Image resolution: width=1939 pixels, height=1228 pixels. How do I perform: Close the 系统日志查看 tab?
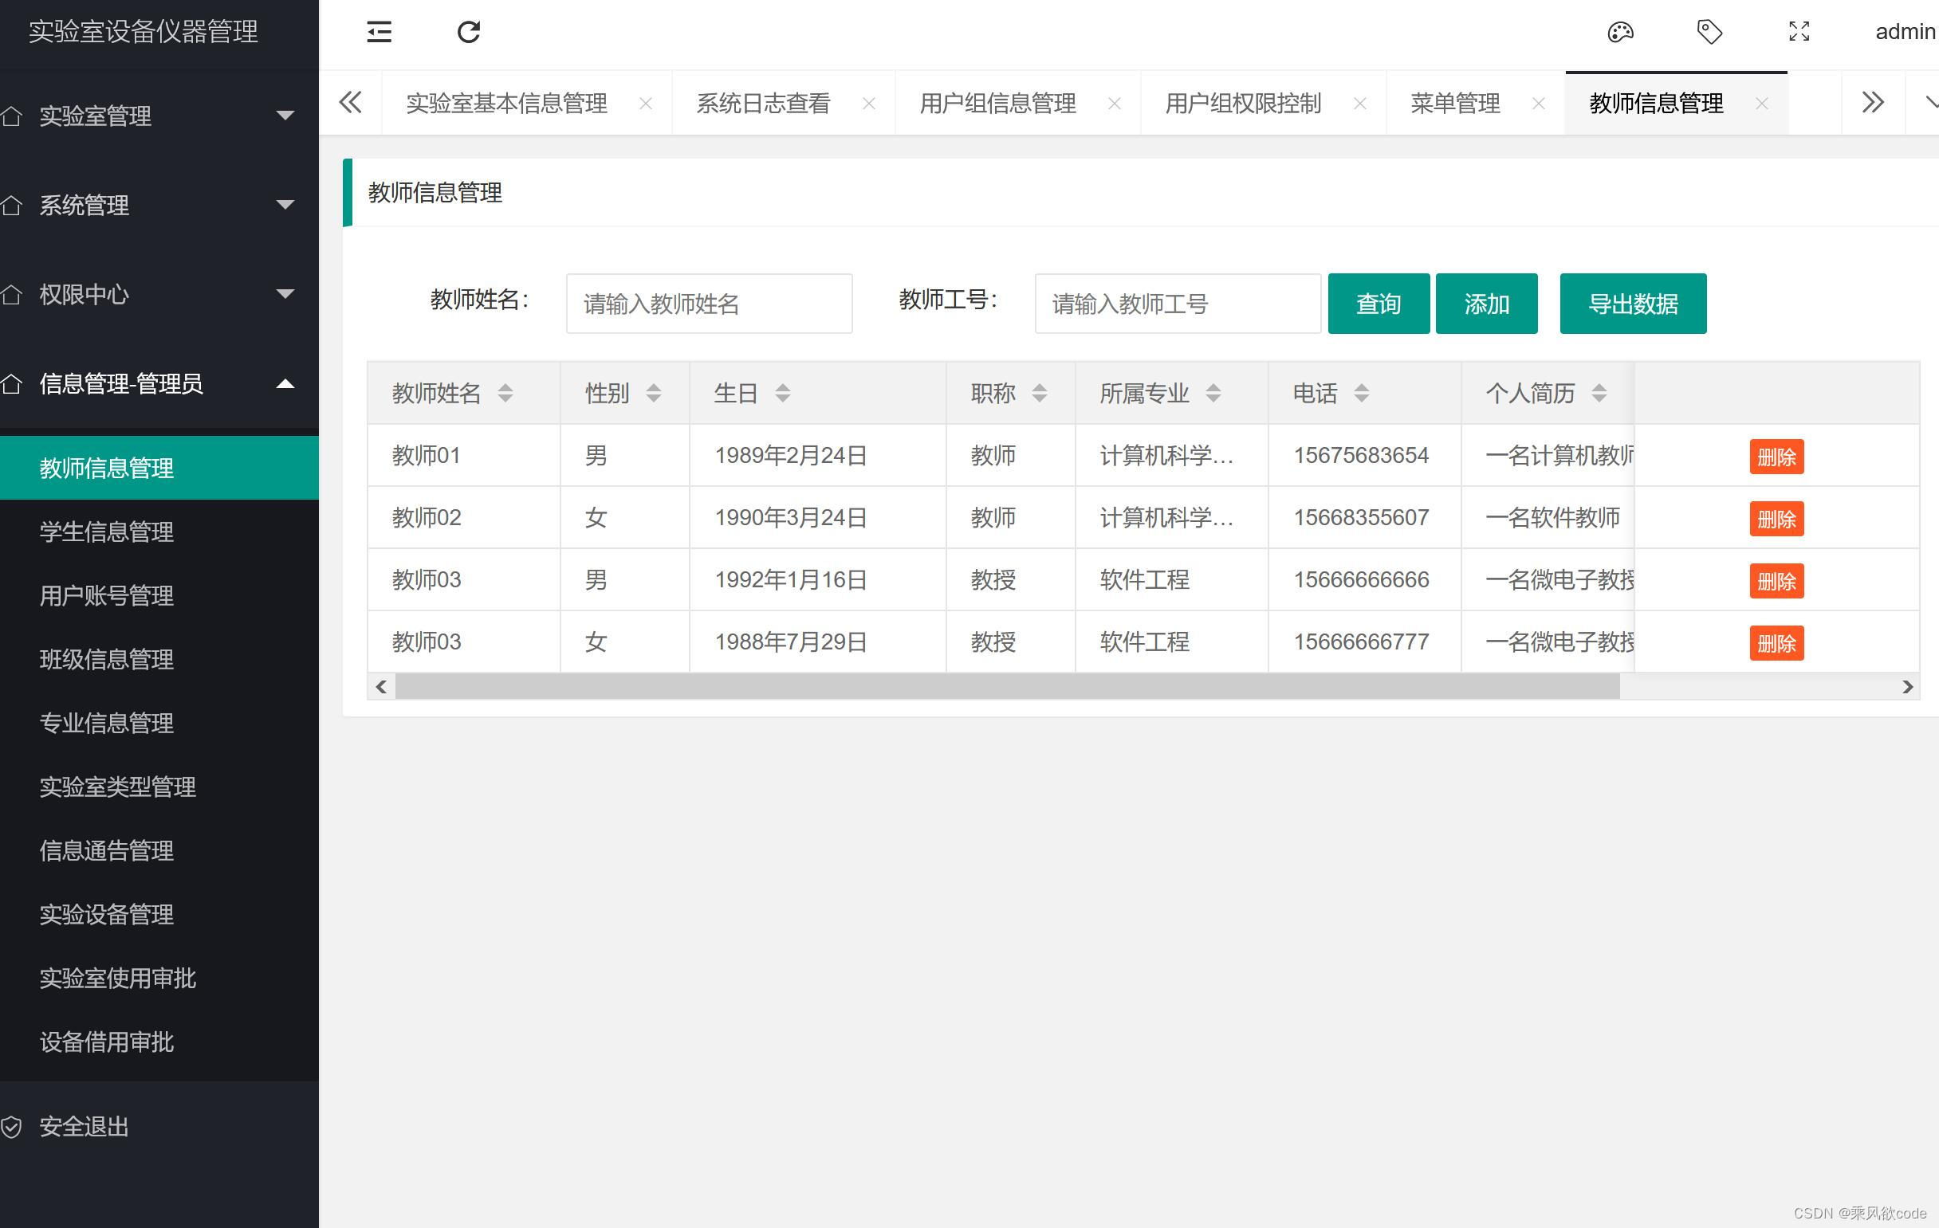point(870,103)
